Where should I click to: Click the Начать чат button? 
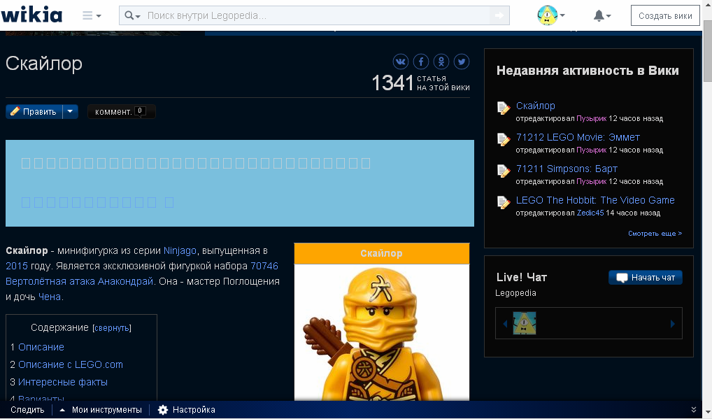tap(646, 278)
